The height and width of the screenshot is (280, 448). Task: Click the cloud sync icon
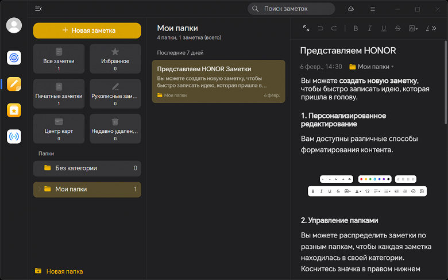(x=351, y=9)
